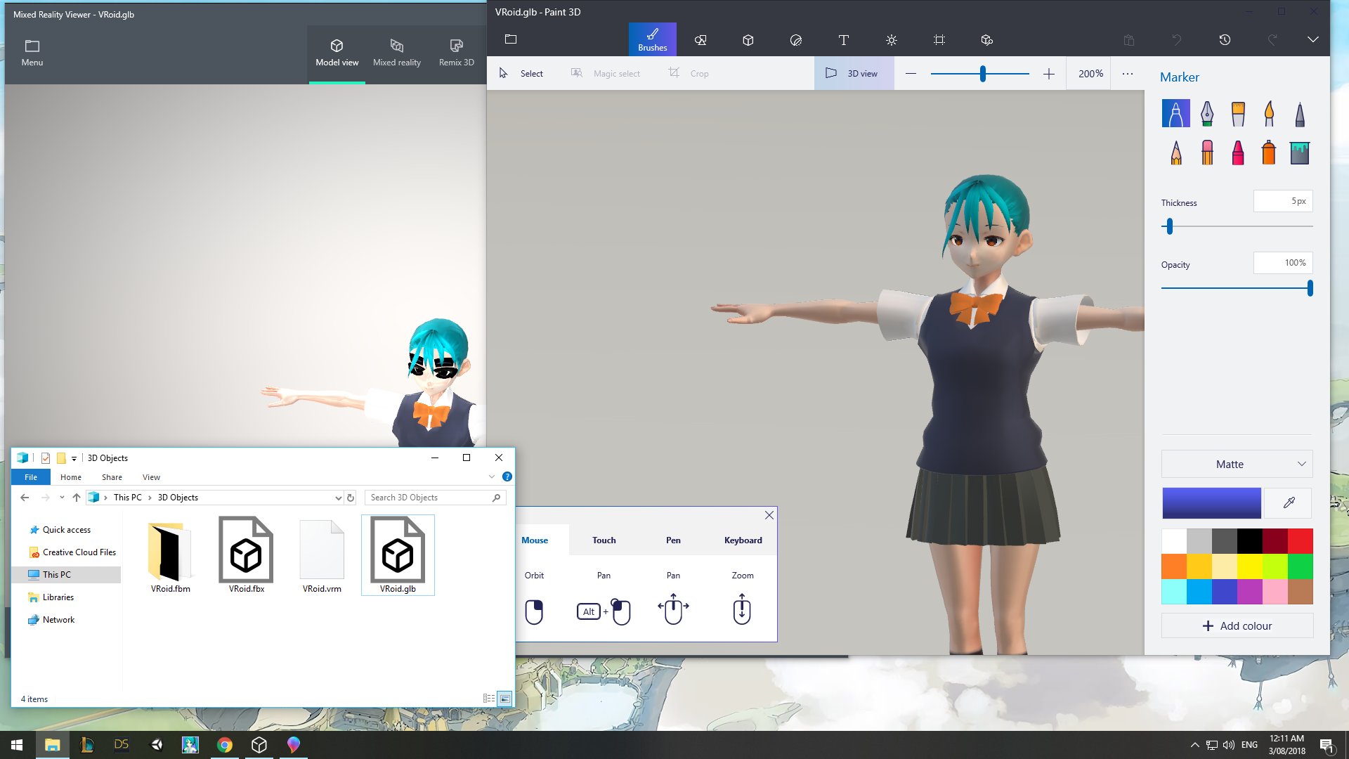Open the Remix 3D tab

coord(456,54)
